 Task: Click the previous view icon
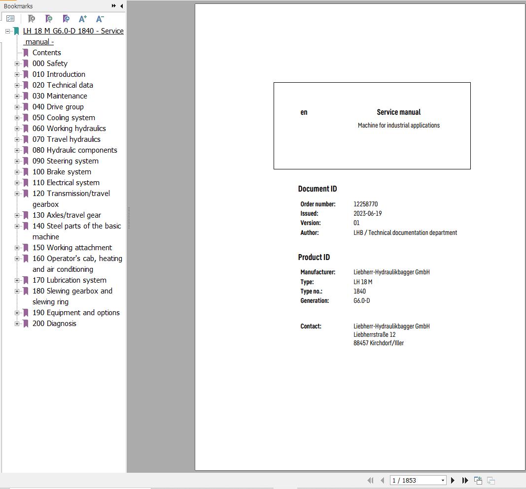click(x=478, y=480)
